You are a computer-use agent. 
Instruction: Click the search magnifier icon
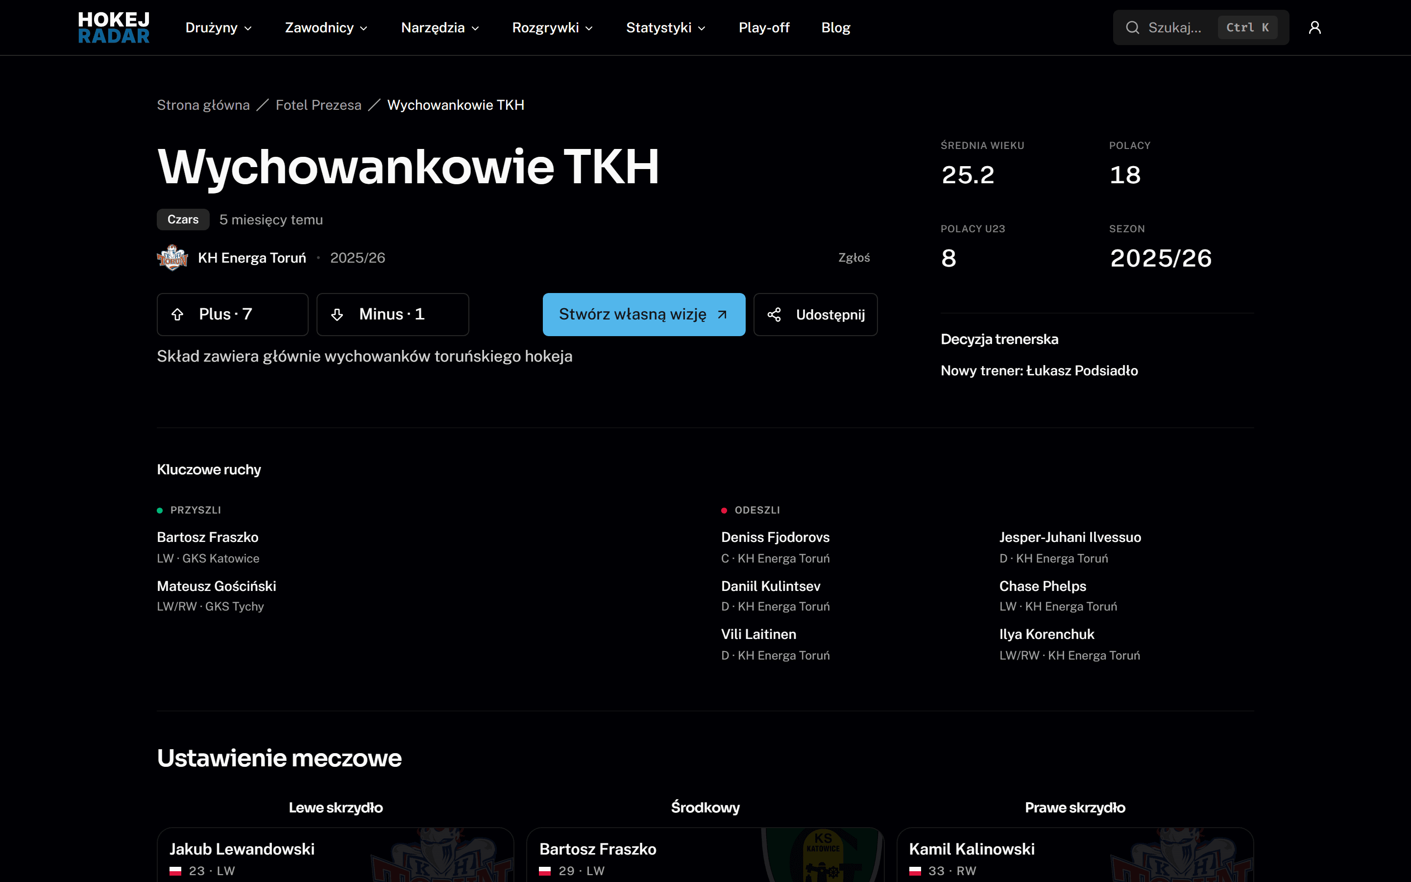(1132, 27)
